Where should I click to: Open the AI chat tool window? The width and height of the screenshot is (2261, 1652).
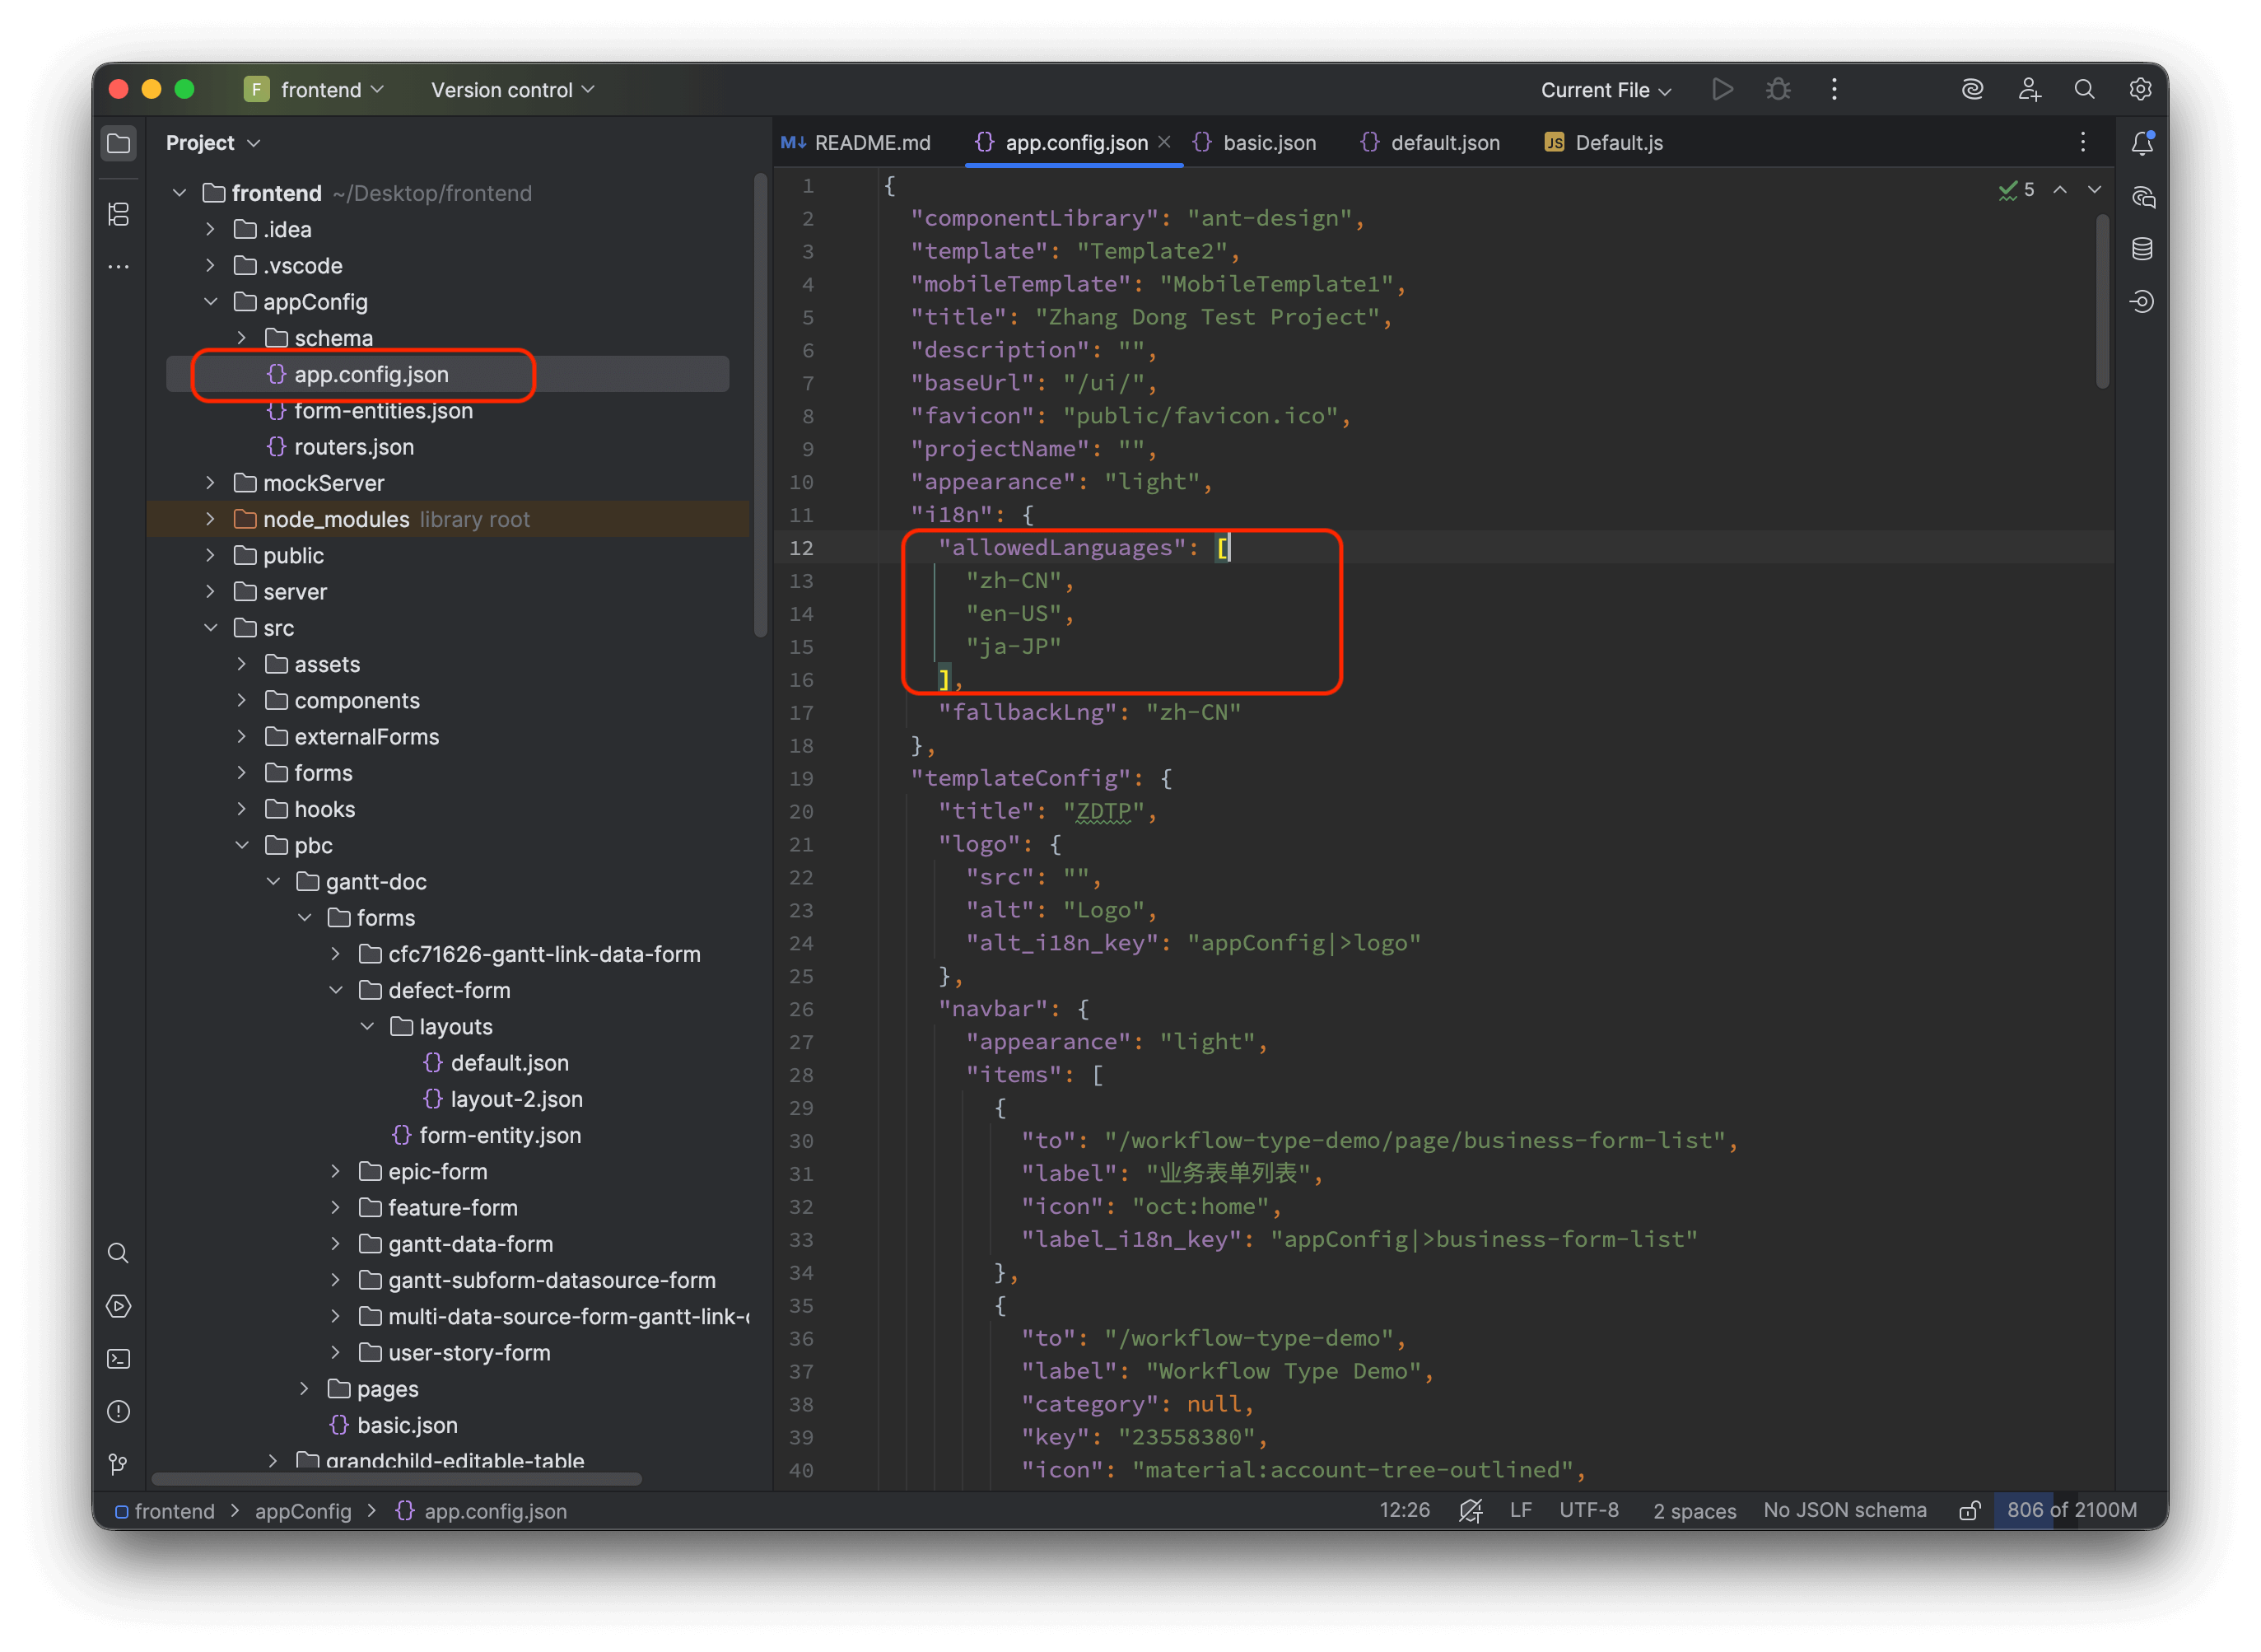(x=2142, y=197)
